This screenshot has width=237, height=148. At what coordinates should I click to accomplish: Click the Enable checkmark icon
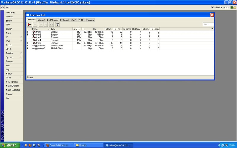41,25
